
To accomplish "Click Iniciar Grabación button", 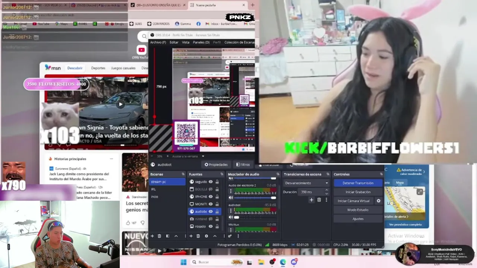I will (358, 192).
